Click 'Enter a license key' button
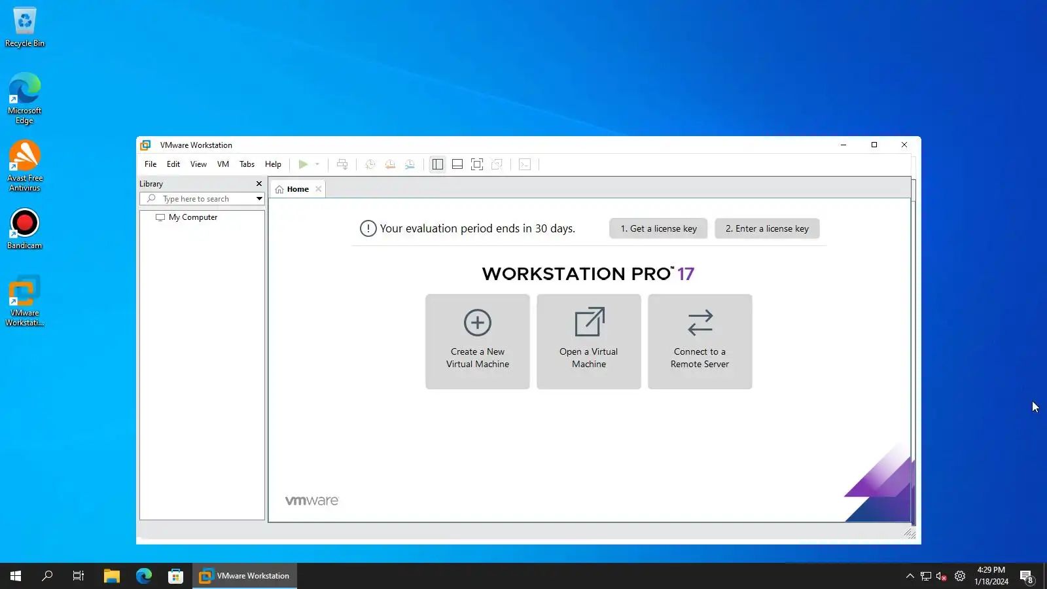The height and width of the screenshot is (589, 1047). [x=767, y=228]
